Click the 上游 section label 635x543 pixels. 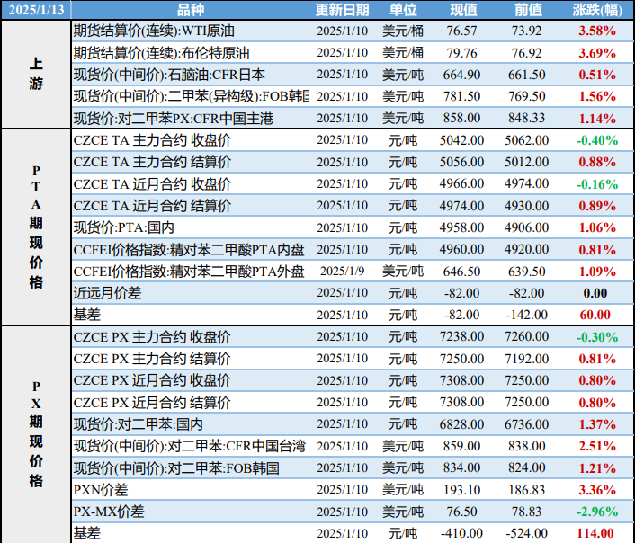coord(35,75)
